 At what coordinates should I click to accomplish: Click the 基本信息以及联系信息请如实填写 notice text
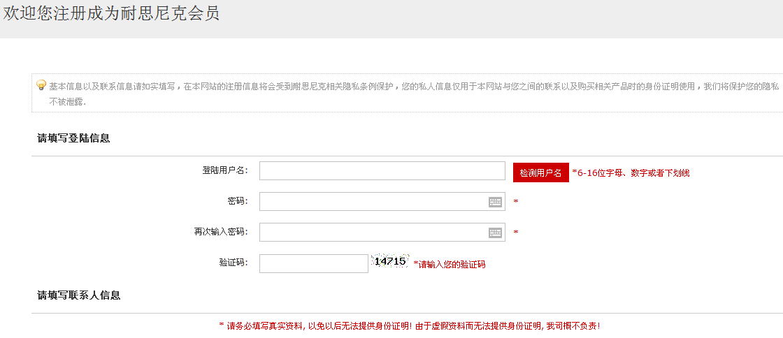click(x=414, y=94)
